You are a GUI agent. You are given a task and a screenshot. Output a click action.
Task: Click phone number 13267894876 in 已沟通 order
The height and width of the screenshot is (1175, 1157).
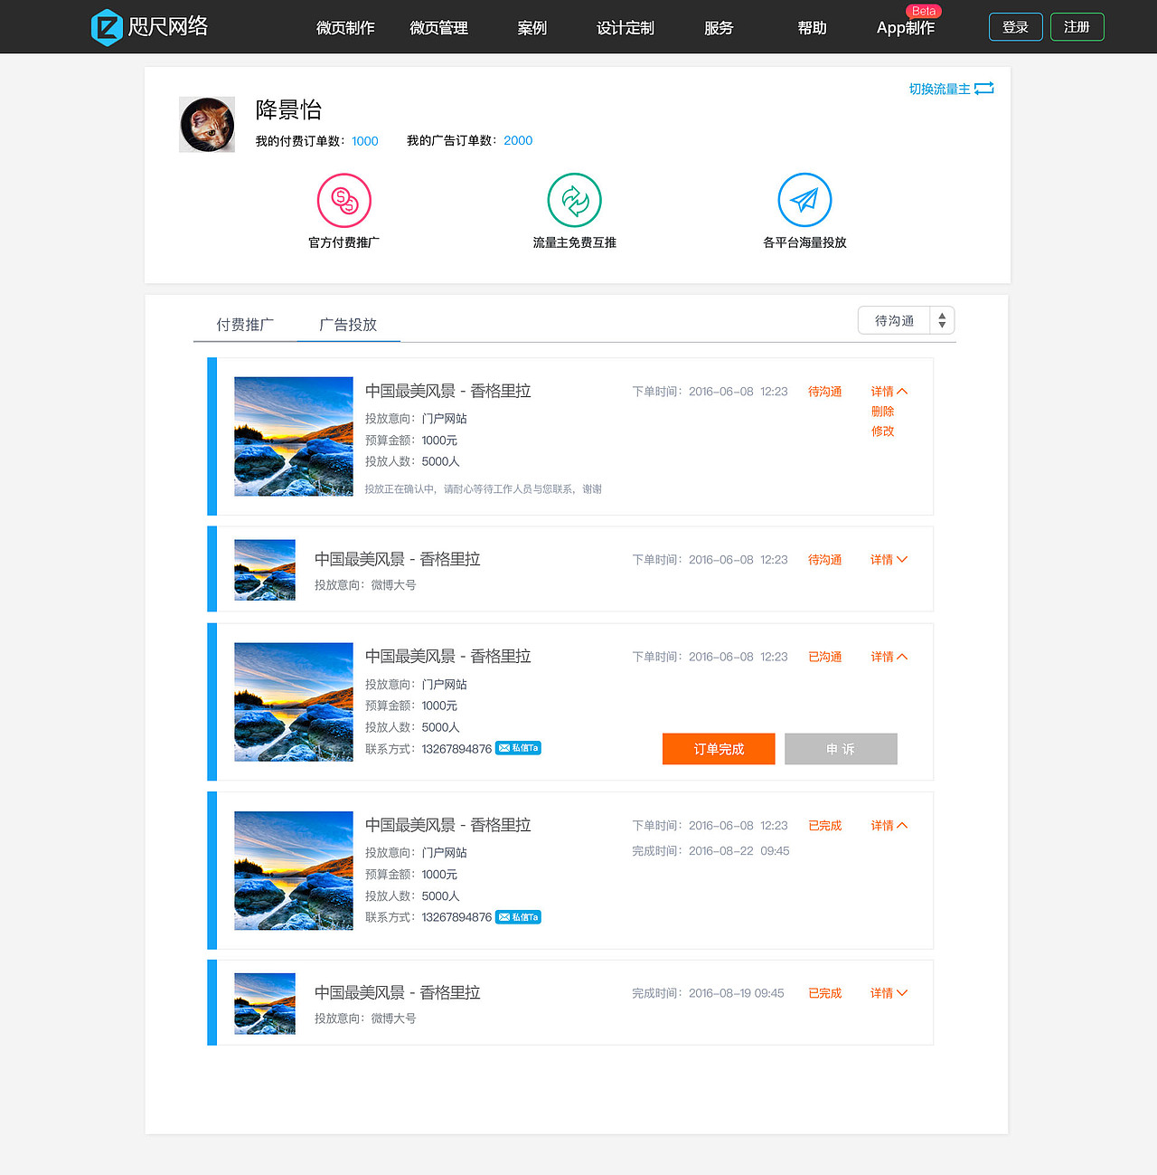456,749
